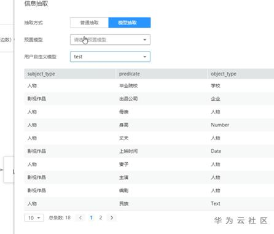The height and width of the screenshot is (234, 274).
Task: Click 影视作品 subject in the 编剧 row
Action: 37,190
